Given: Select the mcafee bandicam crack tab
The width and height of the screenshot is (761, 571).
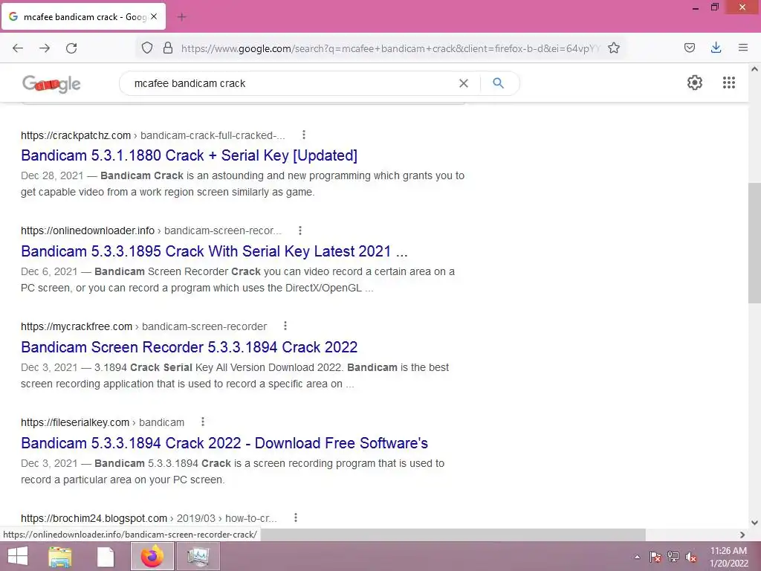Looking at the screenshot, I should tap(83, 17).
